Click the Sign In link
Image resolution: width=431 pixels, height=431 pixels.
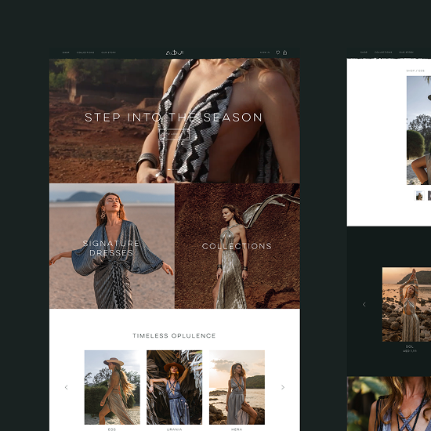[x=265, y=53]
